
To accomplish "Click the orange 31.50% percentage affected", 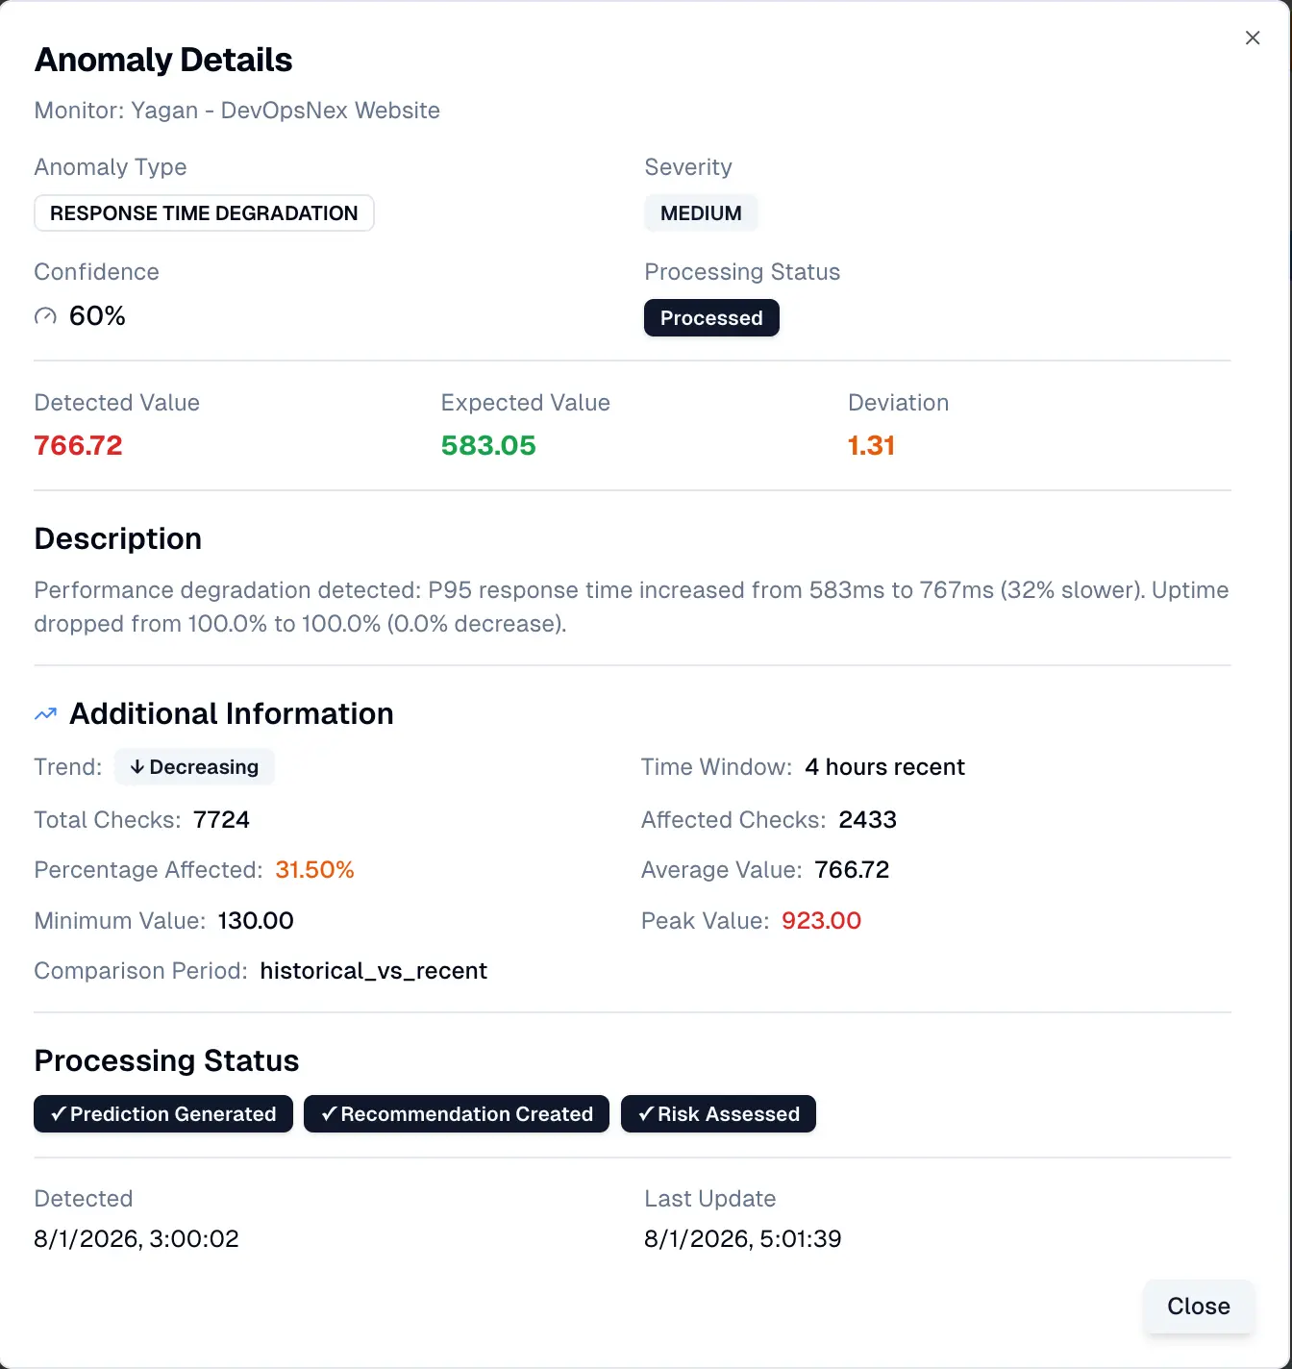I will tap(314, 870).
